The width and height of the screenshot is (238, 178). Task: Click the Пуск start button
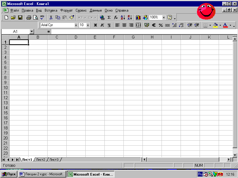(9, 174)
